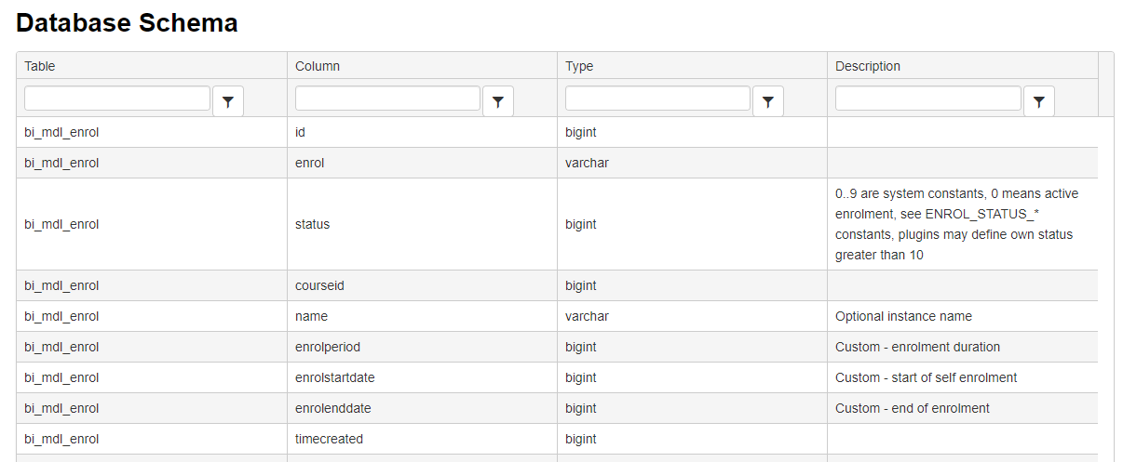Viewport: 1123px width, 462px height.
Task: Sort by the Table column header
Action: (40, 66)
